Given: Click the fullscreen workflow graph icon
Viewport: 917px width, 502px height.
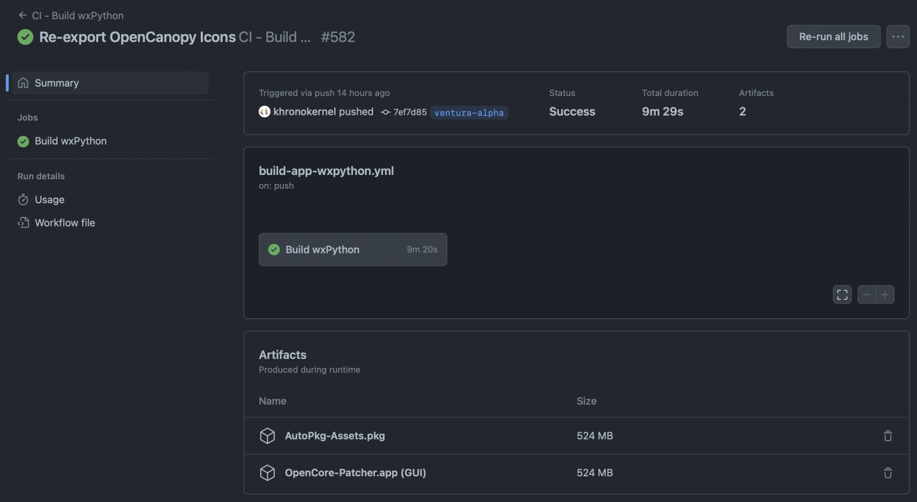Looking at the screenshot, I should [x=842, y=295].
